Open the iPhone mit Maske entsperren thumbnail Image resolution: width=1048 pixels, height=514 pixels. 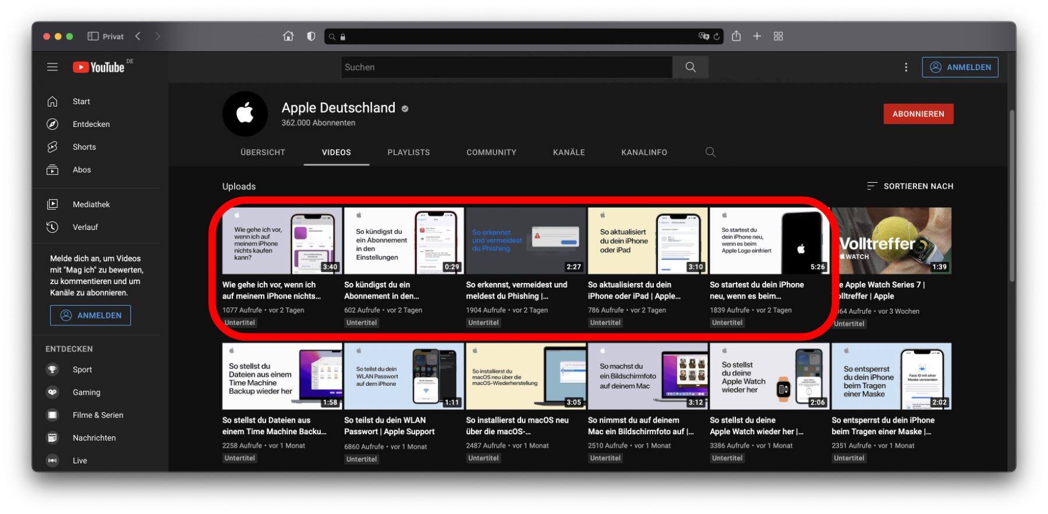pos(891,376)
